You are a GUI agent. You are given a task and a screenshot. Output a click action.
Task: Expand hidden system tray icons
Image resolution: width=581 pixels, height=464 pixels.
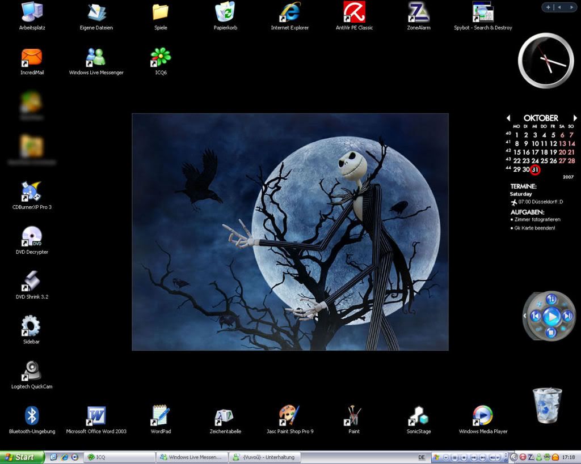[513, 457]
